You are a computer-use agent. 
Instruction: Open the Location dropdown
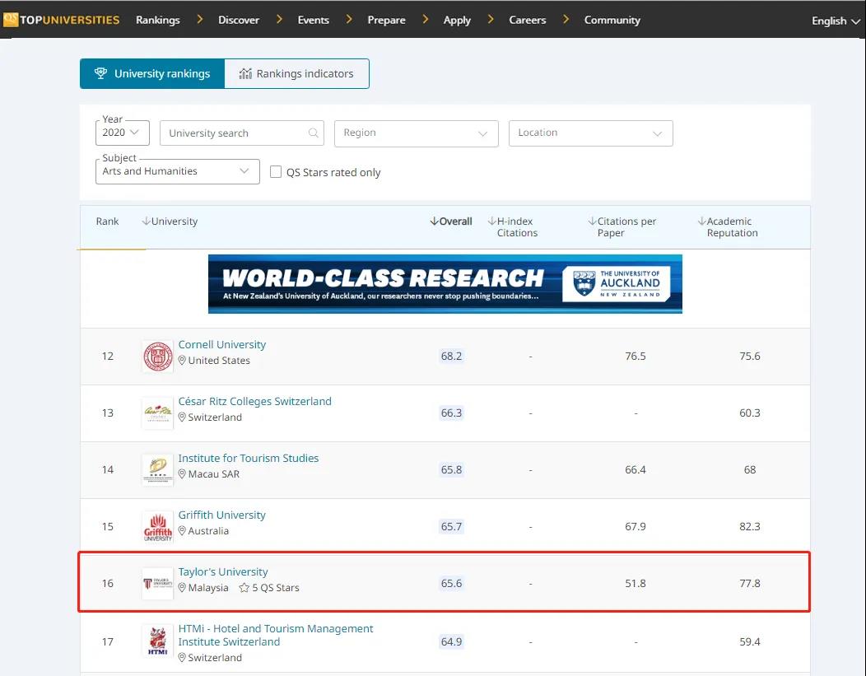591,133
